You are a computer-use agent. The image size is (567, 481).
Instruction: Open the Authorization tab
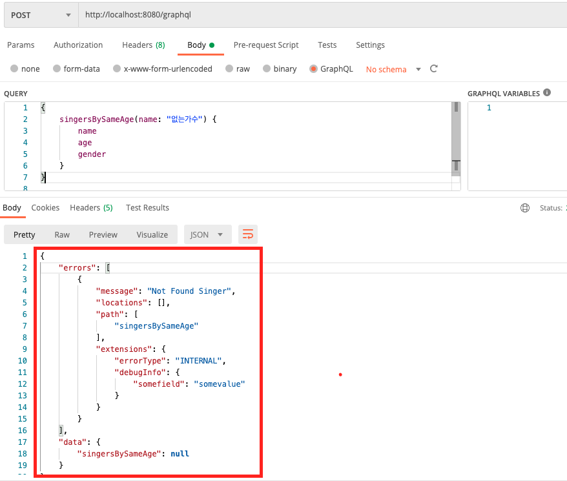[x=78, y=45]
